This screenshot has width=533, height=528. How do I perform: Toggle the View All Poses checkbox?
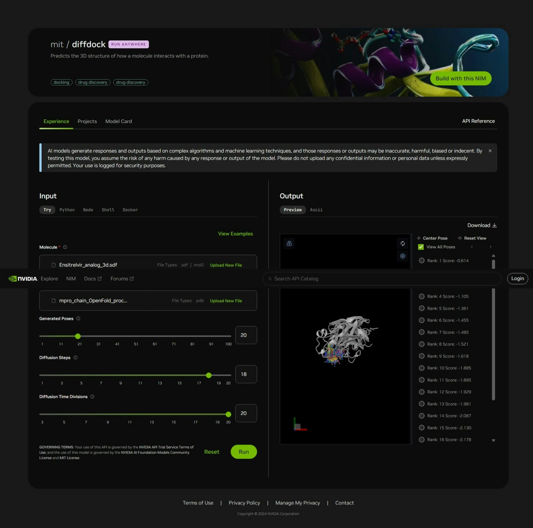421,247
